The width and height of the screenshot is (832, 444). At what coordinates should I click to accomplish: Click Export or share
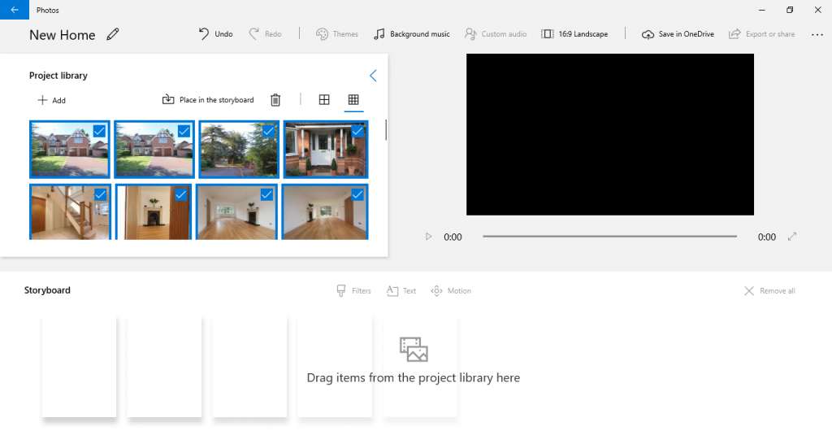coord(761,34)
